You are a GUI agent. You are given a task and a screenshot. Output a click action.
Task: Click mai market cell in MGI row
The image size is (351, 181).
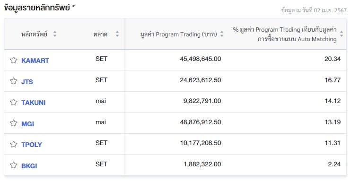101,122
